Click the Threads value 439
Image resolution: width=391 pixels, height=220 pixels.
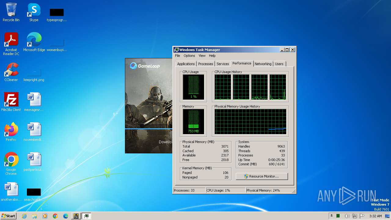pos(282,151)
